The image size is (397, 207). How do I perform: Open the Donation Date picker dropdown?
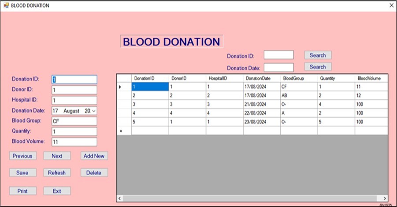click(93, 111)
